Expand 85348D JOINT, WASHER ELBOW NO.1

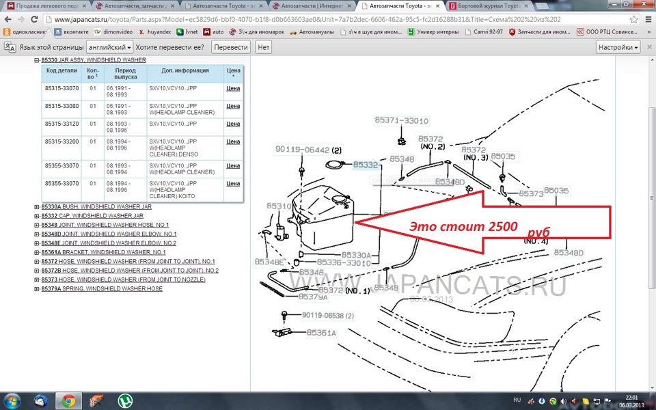(37, 234)
